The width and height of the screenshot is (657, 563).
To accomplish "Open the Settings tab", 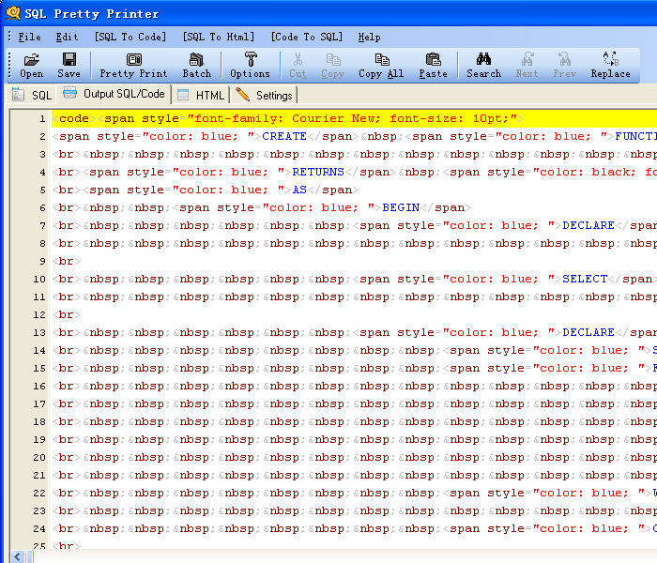I will (x=265, y=95).
